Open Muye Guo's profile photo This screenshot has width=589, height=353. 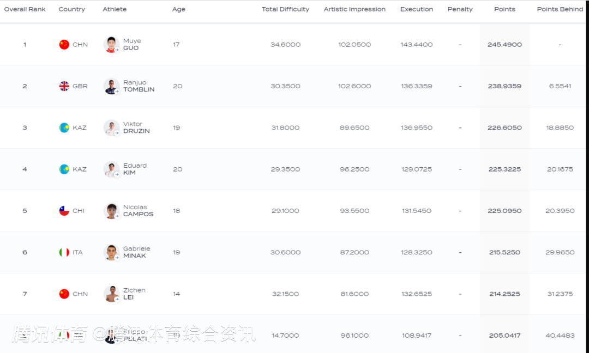click(x=111, y=45)
